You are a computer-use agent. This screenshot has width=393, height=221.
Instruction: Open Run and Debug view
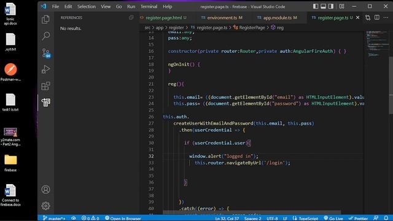[x=45, y=69]
